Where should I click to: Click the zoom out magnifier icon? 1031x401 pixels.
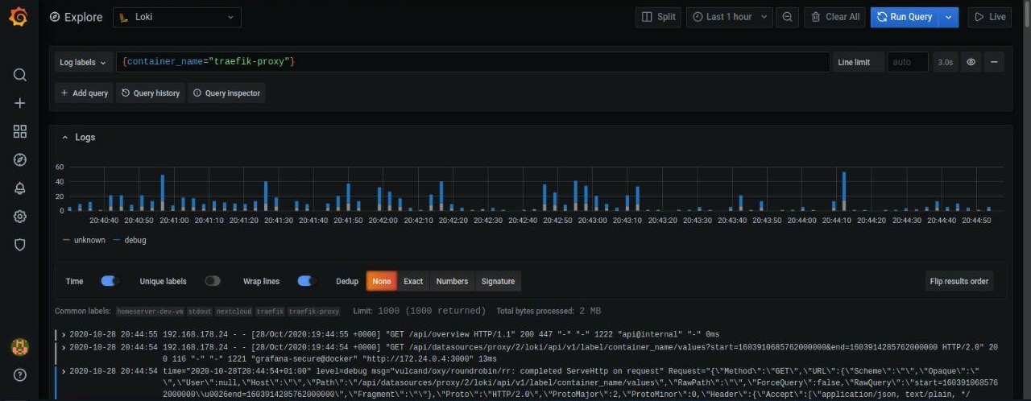pyautogui.click(x=787, y=17)
